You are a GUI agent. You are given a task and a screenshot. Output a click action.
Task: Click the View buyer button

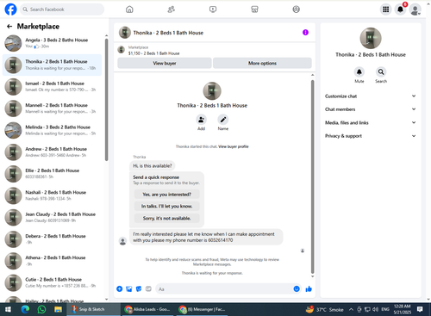(x=165, y=63)
